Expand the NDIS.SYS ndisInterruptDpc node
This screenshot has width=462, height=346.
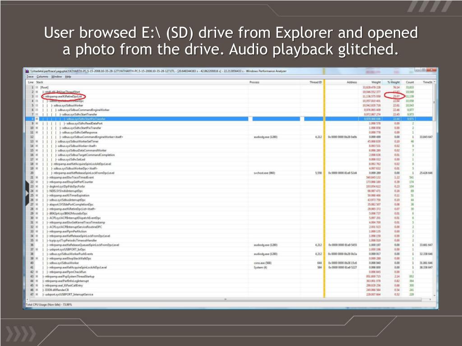coord(37,191)
